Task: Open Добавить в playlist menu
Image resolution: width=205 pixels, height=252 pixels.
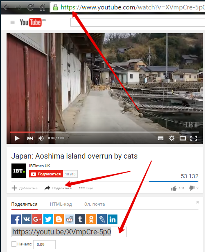Action: (x=25, y=188)
